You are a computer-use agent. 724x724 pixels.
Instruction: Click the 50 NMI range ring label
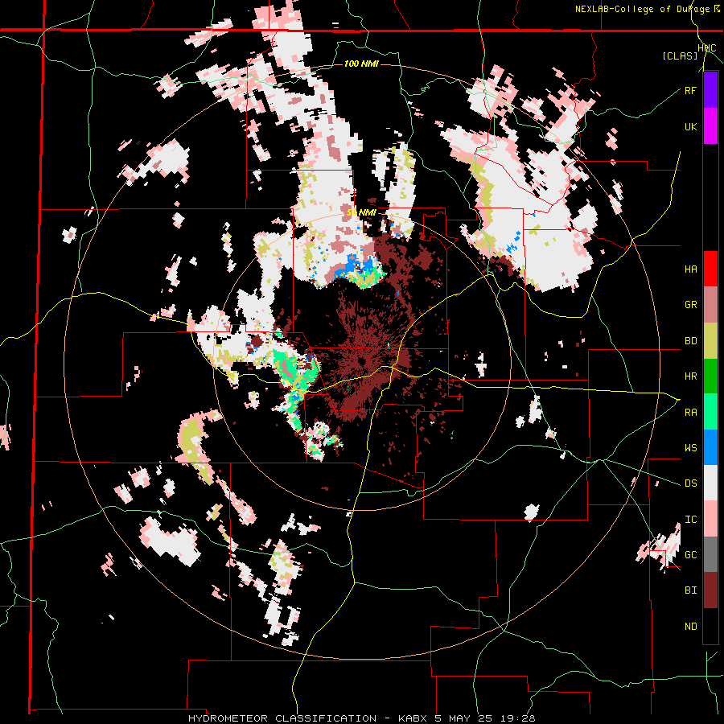tap(361, 212)
